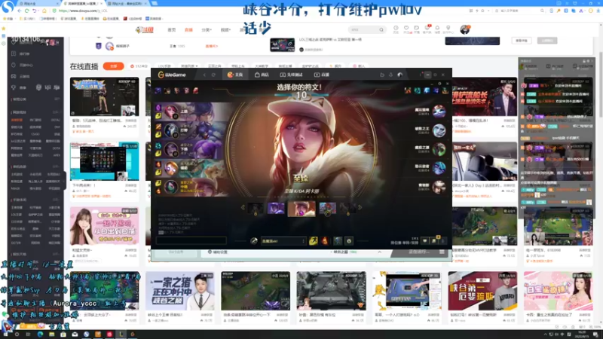Go to 首页 in Douyu navigation
603x339 pixels.
[172, 29]
